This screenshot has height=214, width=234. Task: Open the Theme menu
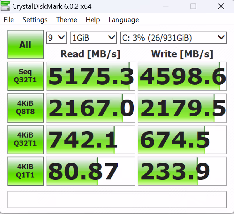tap(66, 20)
